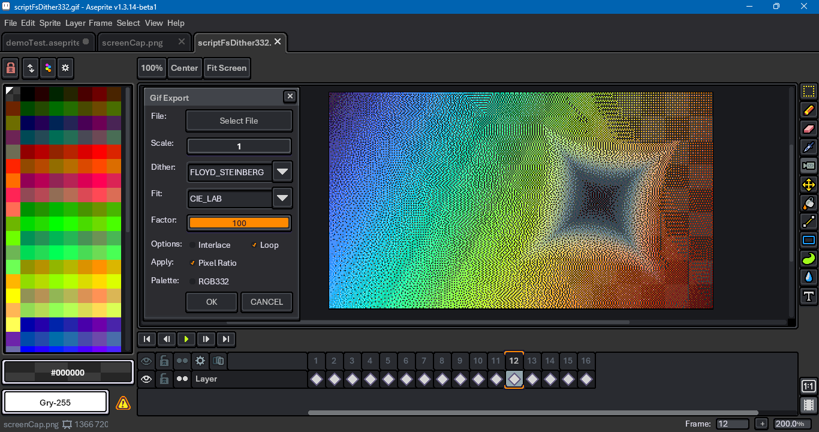Lock the Layer layer

(x=164, y=379)
